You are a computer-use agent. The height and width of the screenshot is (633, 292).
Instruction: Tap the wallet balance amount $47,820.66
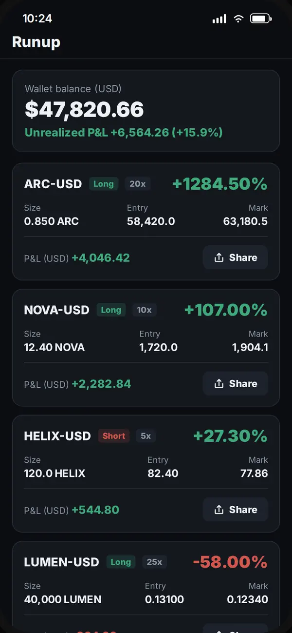tap(84, 110)
